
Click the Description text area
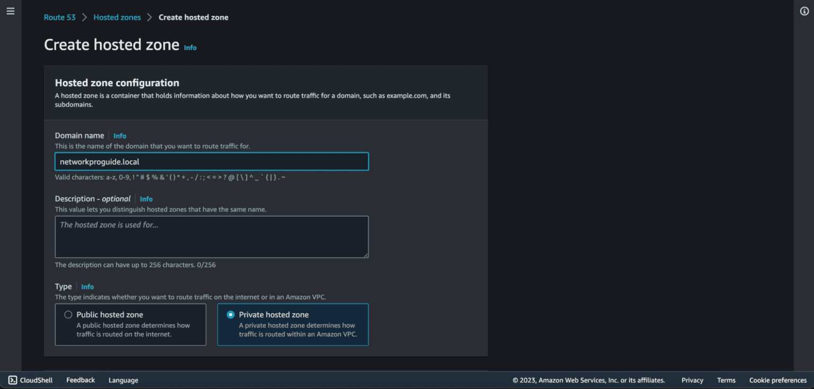(x=211, y=237)
